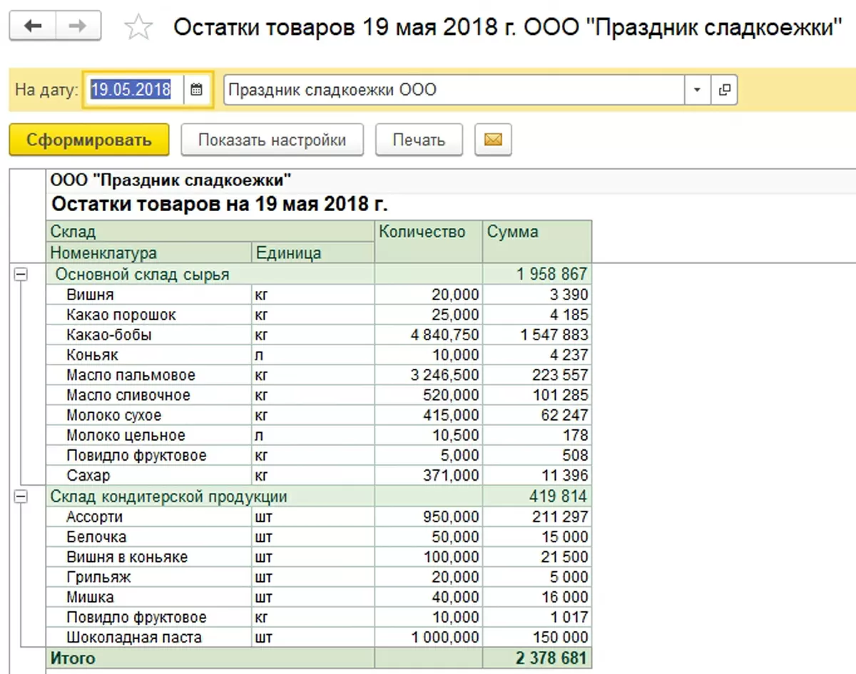Select the Молоко цельное cell
Screen dimensions: 856x674
(x=149, y=435)
